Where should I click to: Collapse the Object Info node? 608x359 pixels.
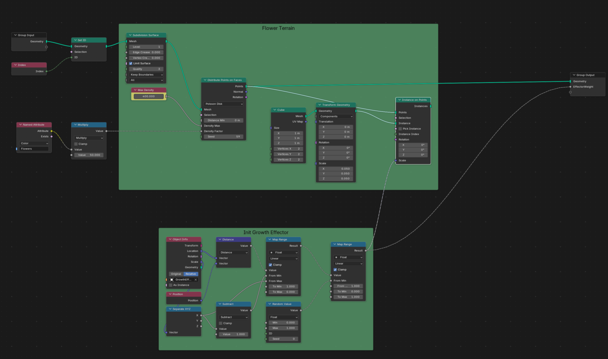[x=170, y=239]
